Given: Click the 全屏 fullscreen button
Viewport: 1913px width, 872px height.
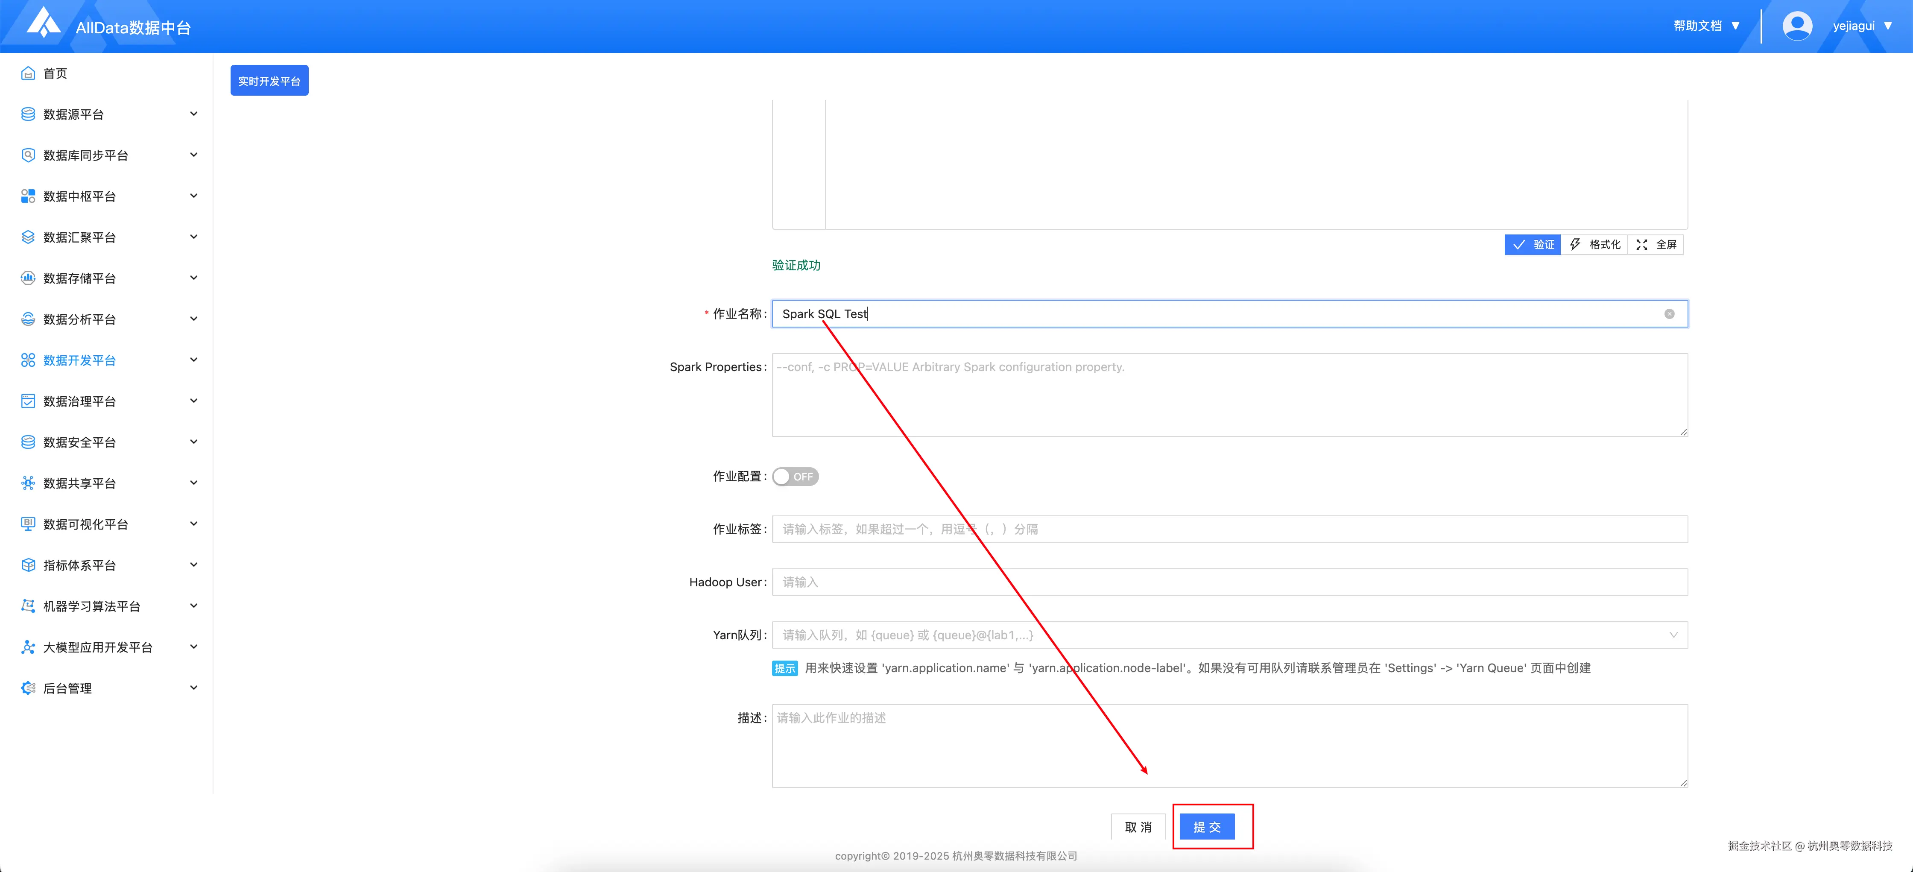Looking at the screenshot, I should point(1656,244).
